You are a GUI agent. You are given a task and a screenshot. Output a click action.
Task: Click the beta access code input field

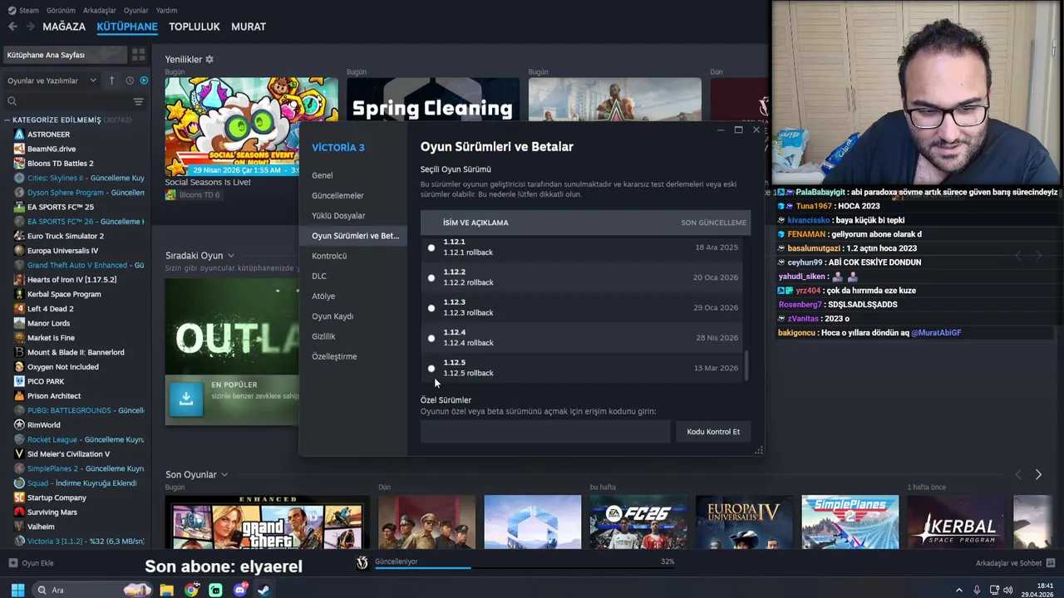tap(545, 431)
